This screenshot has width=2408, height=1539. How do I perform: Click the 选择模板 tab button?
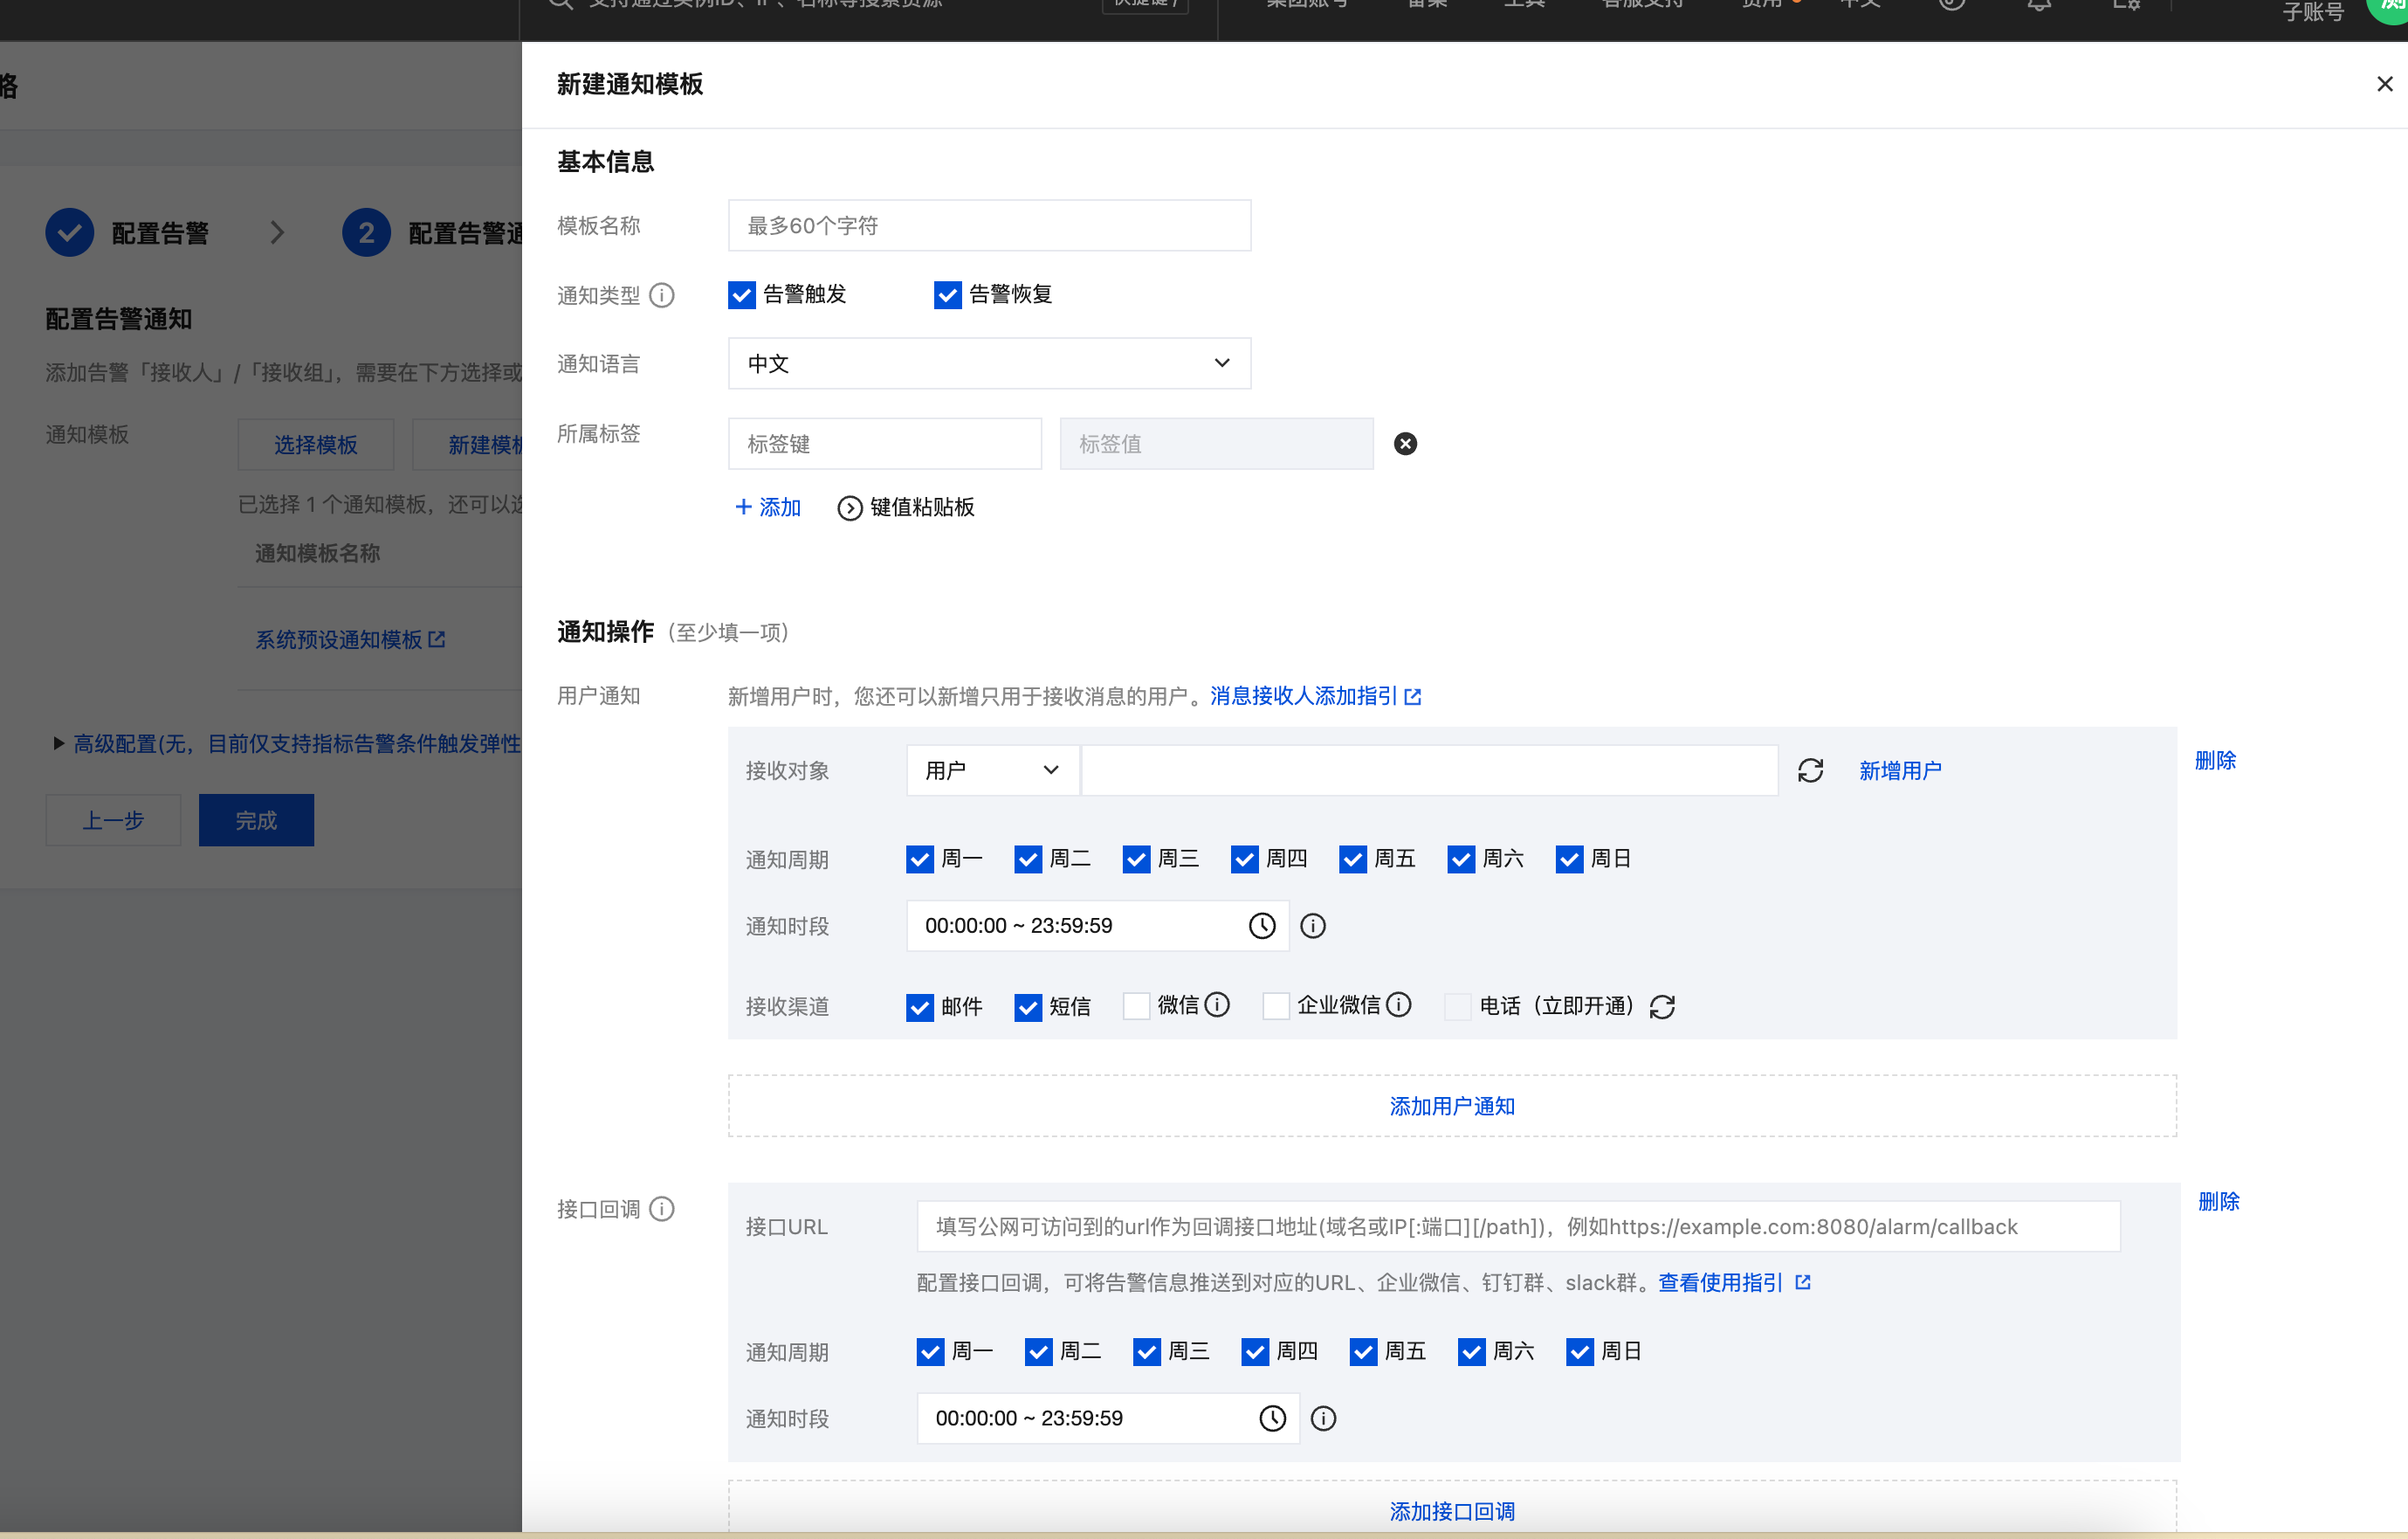point(316,445)
